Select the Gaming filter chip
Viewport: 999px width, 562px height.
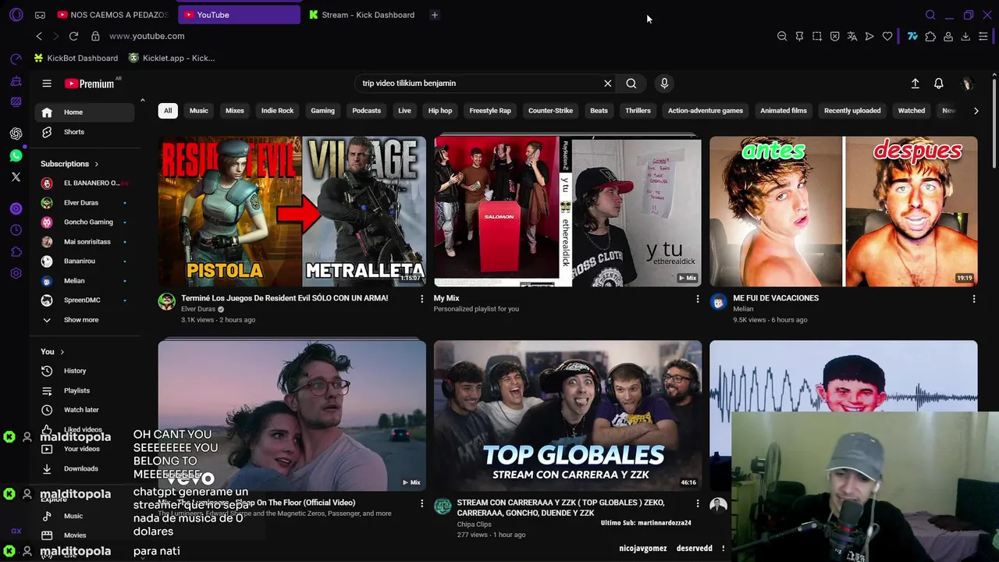point(322,111)
